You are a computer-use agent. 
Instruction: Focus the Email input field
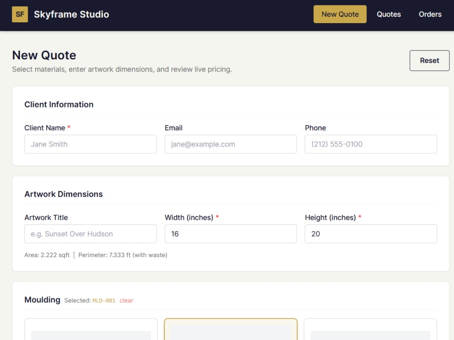click(x=231, y=144)
